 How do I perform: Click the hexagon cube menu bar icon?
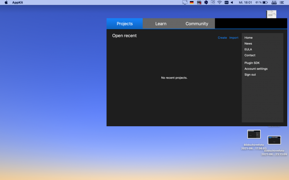tap(206, 2)
